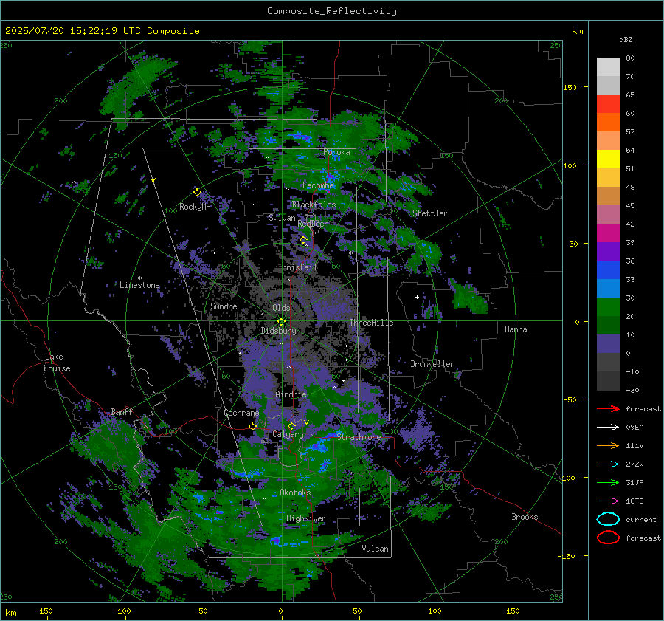The image size is (664, 621).
Task: Click the Limestone label
Action: pos(139,285)
